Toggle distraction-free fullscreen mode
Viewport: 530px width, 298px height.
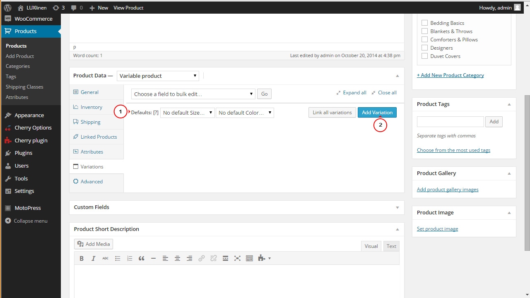(237, 258)
